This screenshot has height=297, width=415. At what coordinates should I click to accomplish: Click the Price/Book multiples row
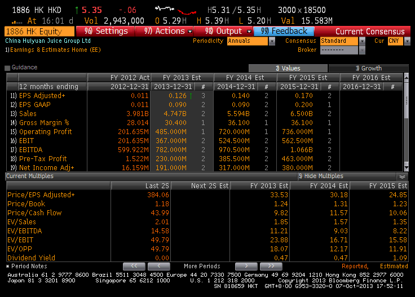(207, 204)
